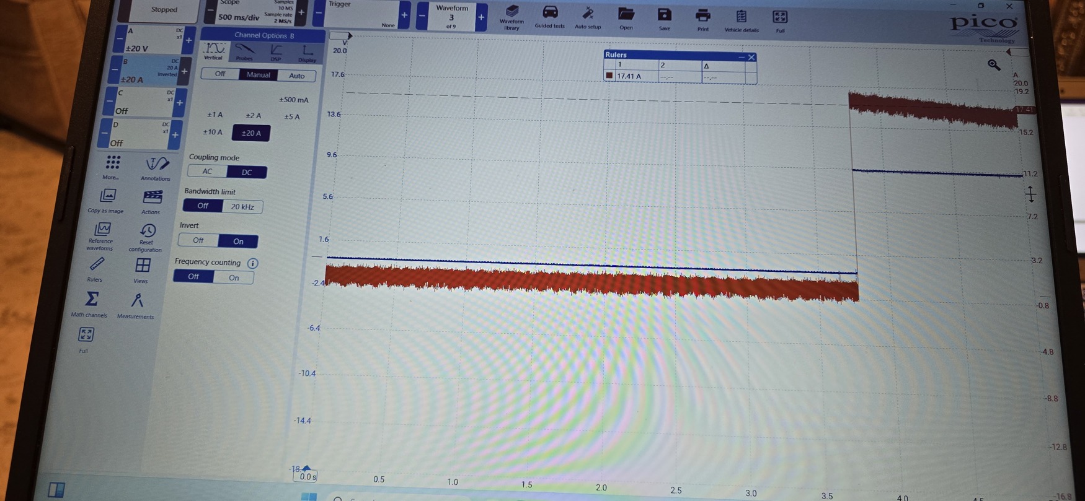Open the More channels grid icon
The width and height of the screenshot is (1085, 501).
point(112,167)
